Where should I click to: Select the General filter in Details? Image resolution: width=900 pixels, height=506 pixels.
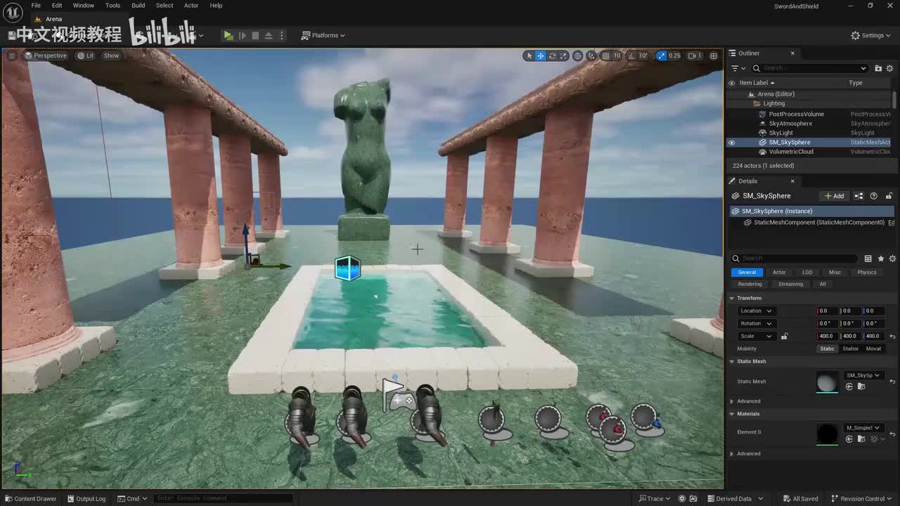[747, 273]
